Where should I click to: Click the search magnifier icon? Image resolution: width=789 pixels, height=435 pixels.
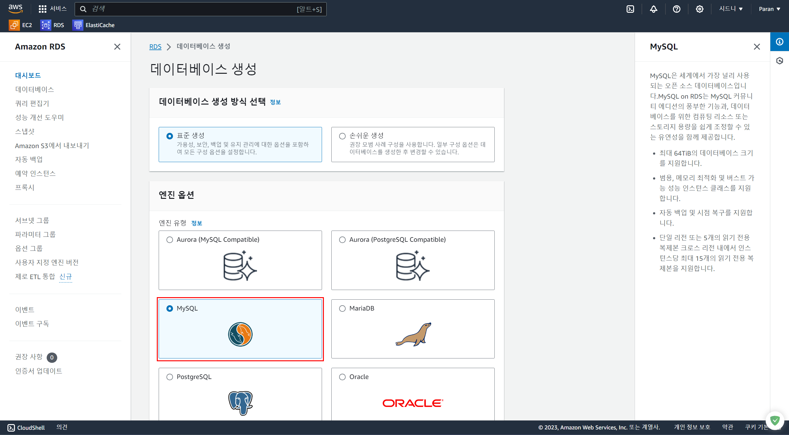pyautogui.click(x=83, y=9)
